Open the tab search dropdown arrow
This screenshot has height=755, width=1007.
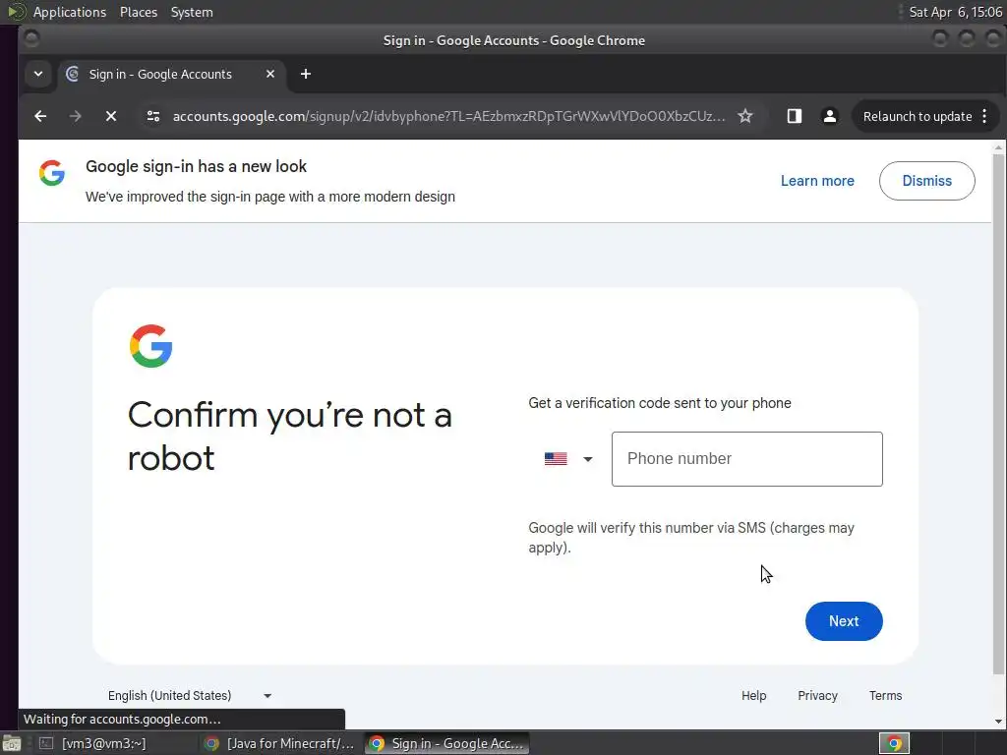tap(38, 74)
